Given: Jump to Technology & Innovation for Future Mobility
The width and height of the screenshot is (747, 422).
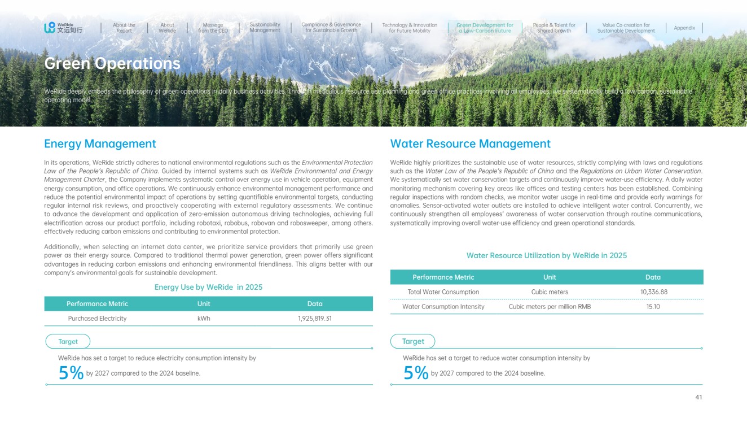Looking at the screenshot, I should pos(410,28).
